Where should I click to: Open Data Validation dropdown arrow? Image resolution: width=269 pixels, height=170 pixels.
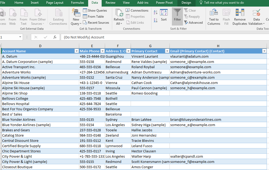pyautogui.click(x=264, y=24)
